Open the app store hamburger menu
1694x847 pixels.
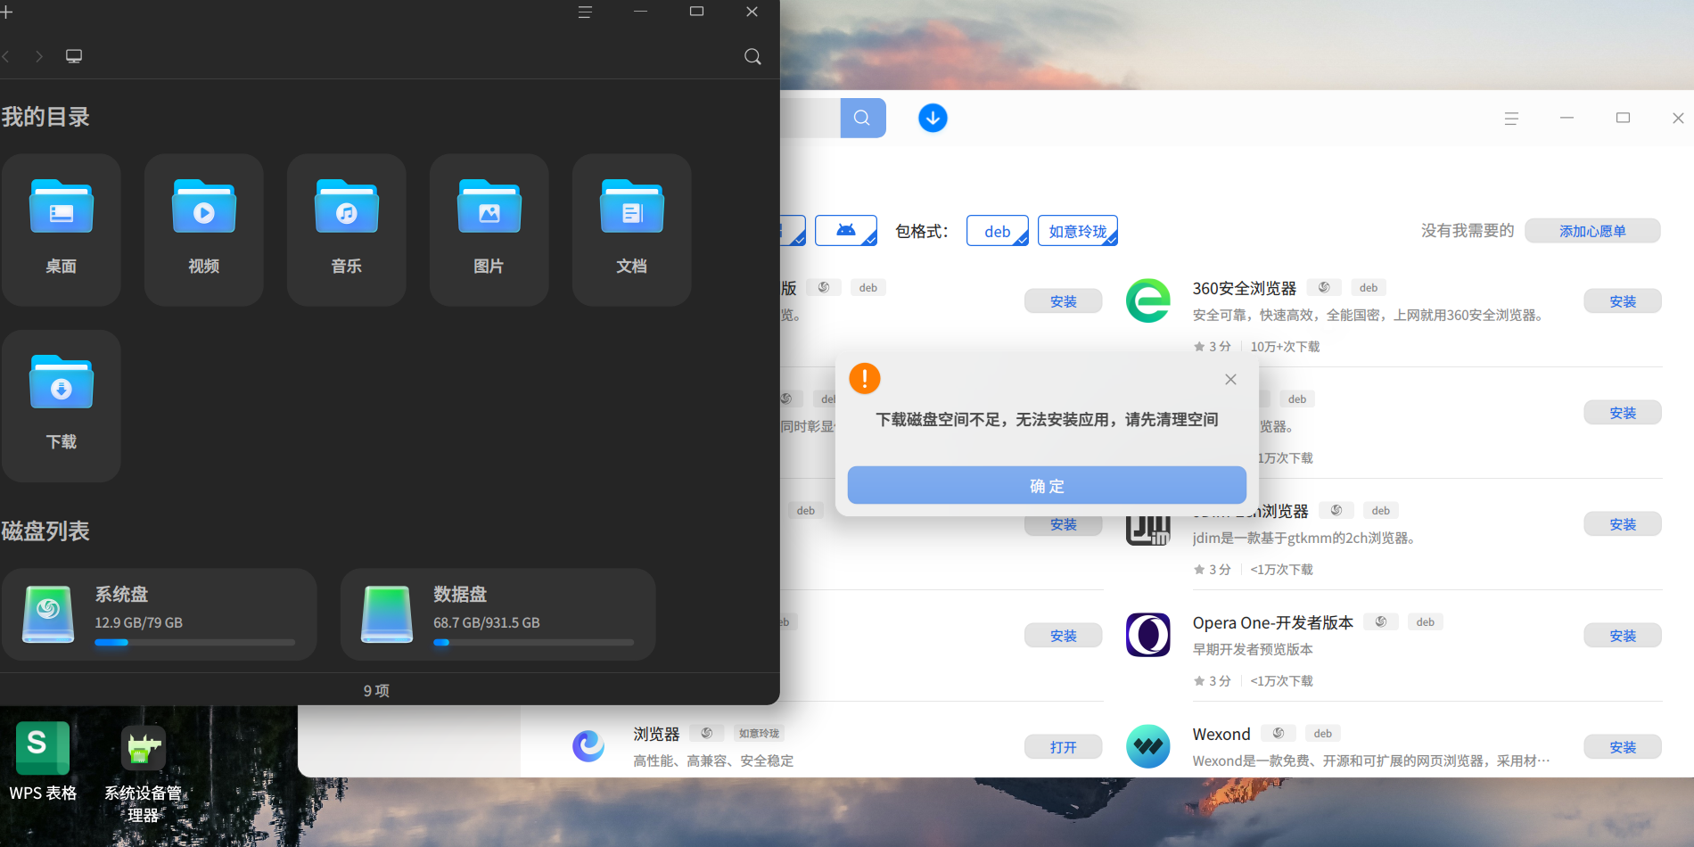coord(1511,119)
